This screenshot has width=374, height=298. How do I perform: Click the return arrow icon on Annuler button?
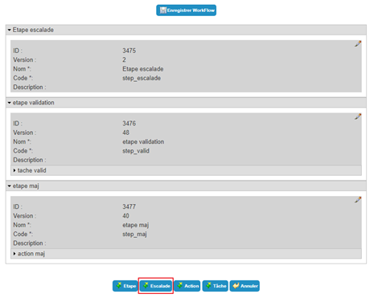[x=236, y=286]
